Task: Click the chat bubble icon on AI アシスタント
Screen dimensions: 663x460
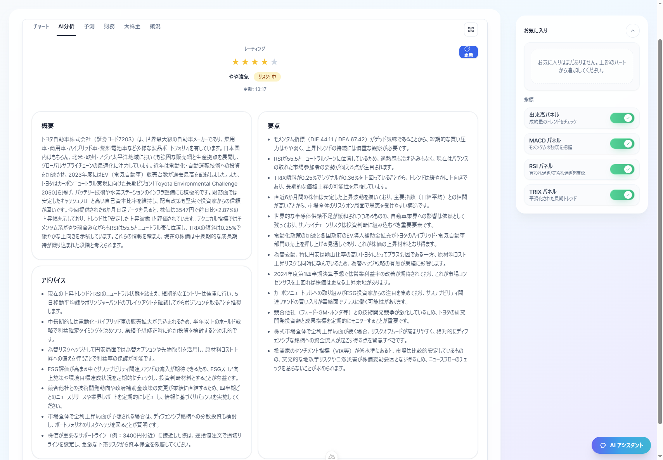Action: tap(604, 446)
